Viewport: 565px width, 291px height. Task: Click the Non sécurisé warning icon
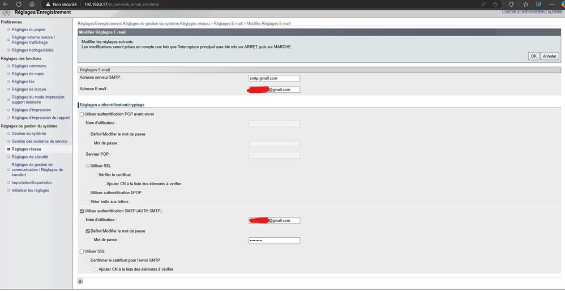tap(48, 5)
